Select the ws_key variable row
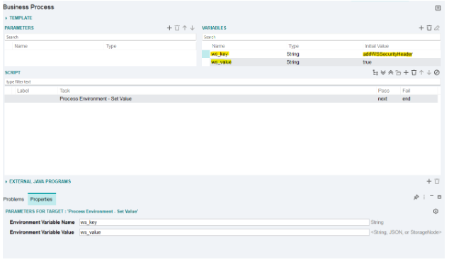This screenshot has width=449, height=262. [321, 54]
